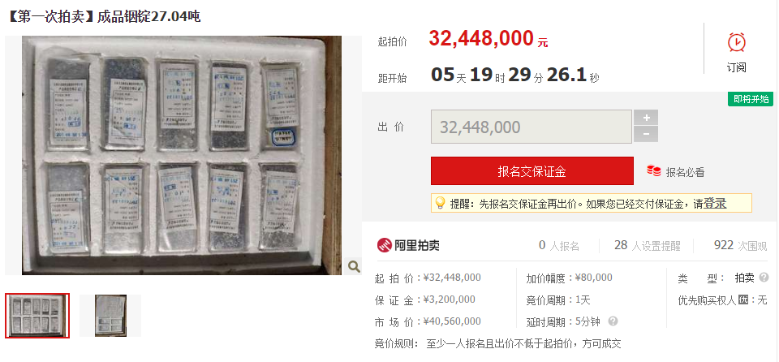Click the 28 人设置提醒 reminder count
This screenshot has height=362, width=779.
648,245
